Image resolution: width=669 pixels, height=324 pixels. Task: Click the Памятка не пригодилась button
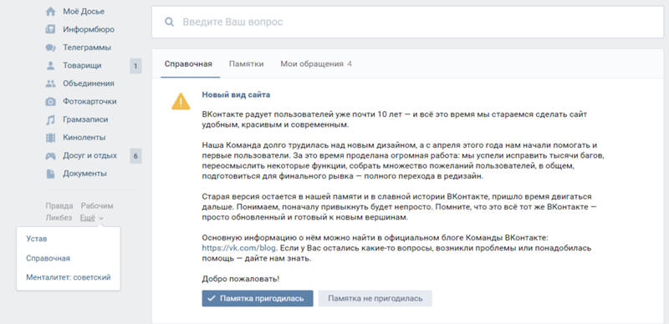[x=375, y=298]
